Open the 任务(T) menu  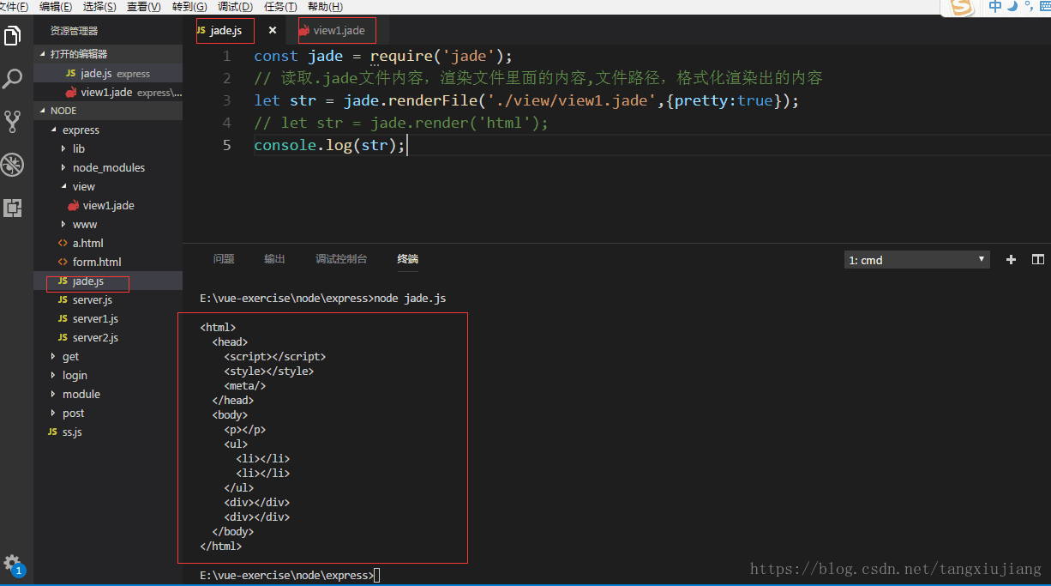(x=280, y=6)
